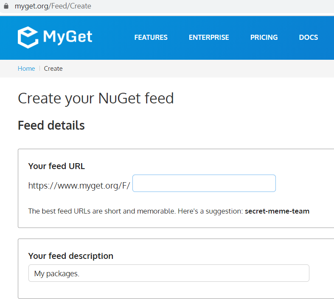The image size is (334, 300).
Task: Select the secret-meme-team suggestion
Action: 277,211
